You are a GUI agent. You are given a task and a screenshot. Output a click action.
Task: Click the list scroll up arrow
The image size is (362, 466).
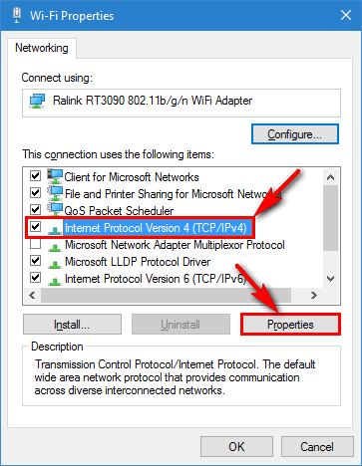tap(330, 177)
